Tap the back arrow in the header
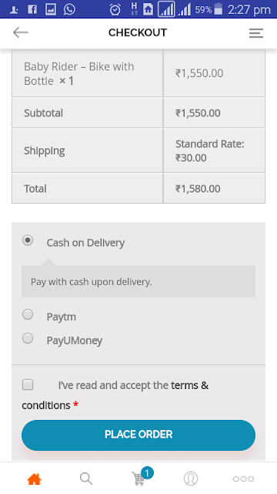The height and width of the screenshot is (494, 277). [x=21, y=32]
